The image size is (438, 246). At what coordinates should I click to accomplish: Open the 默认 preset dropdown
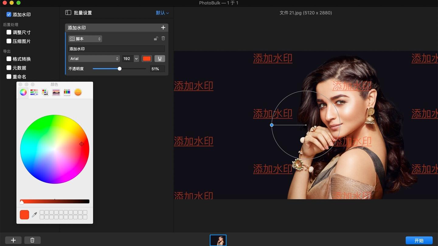coord(162,13)
